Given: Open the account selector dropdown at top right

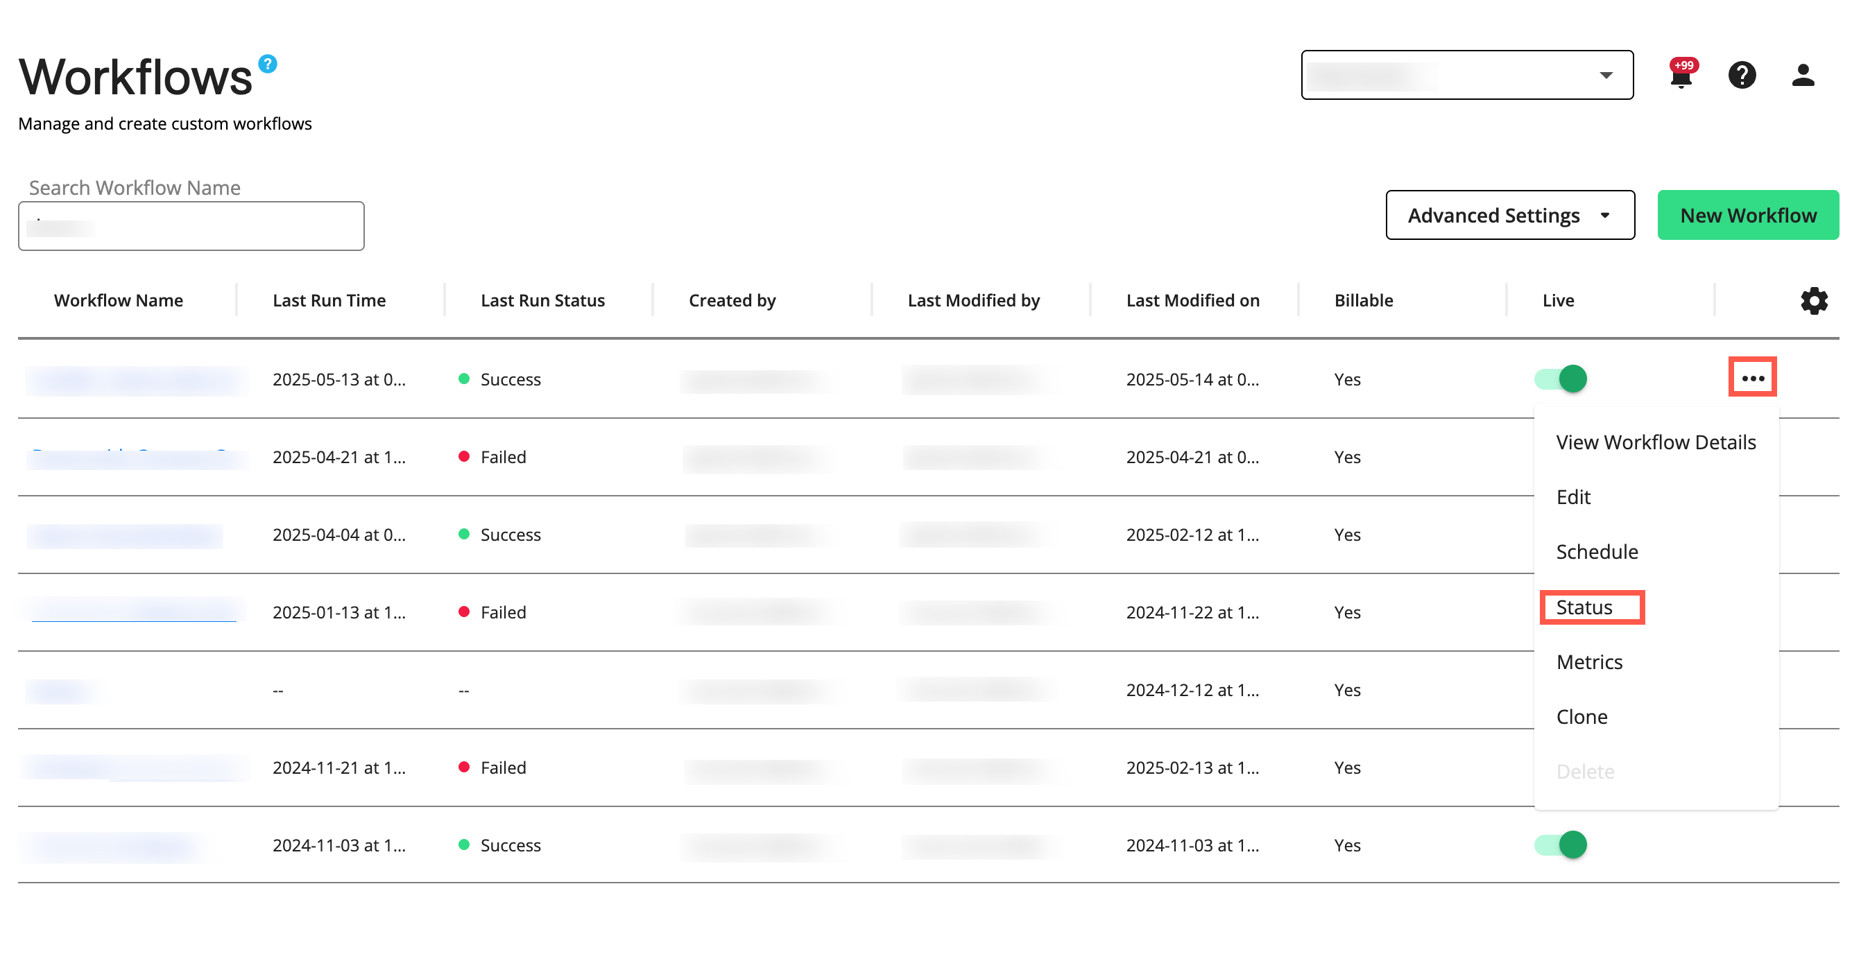Looking at the screenshot, I should tap(1466, 74).
